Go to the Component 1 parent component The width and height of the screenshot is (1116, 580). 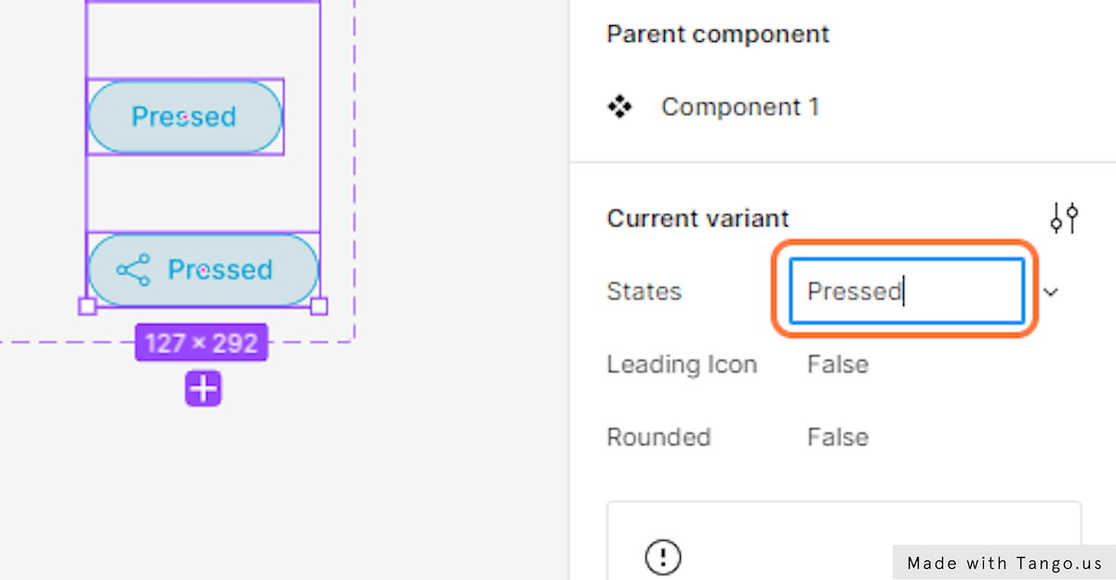coord(740,107)
